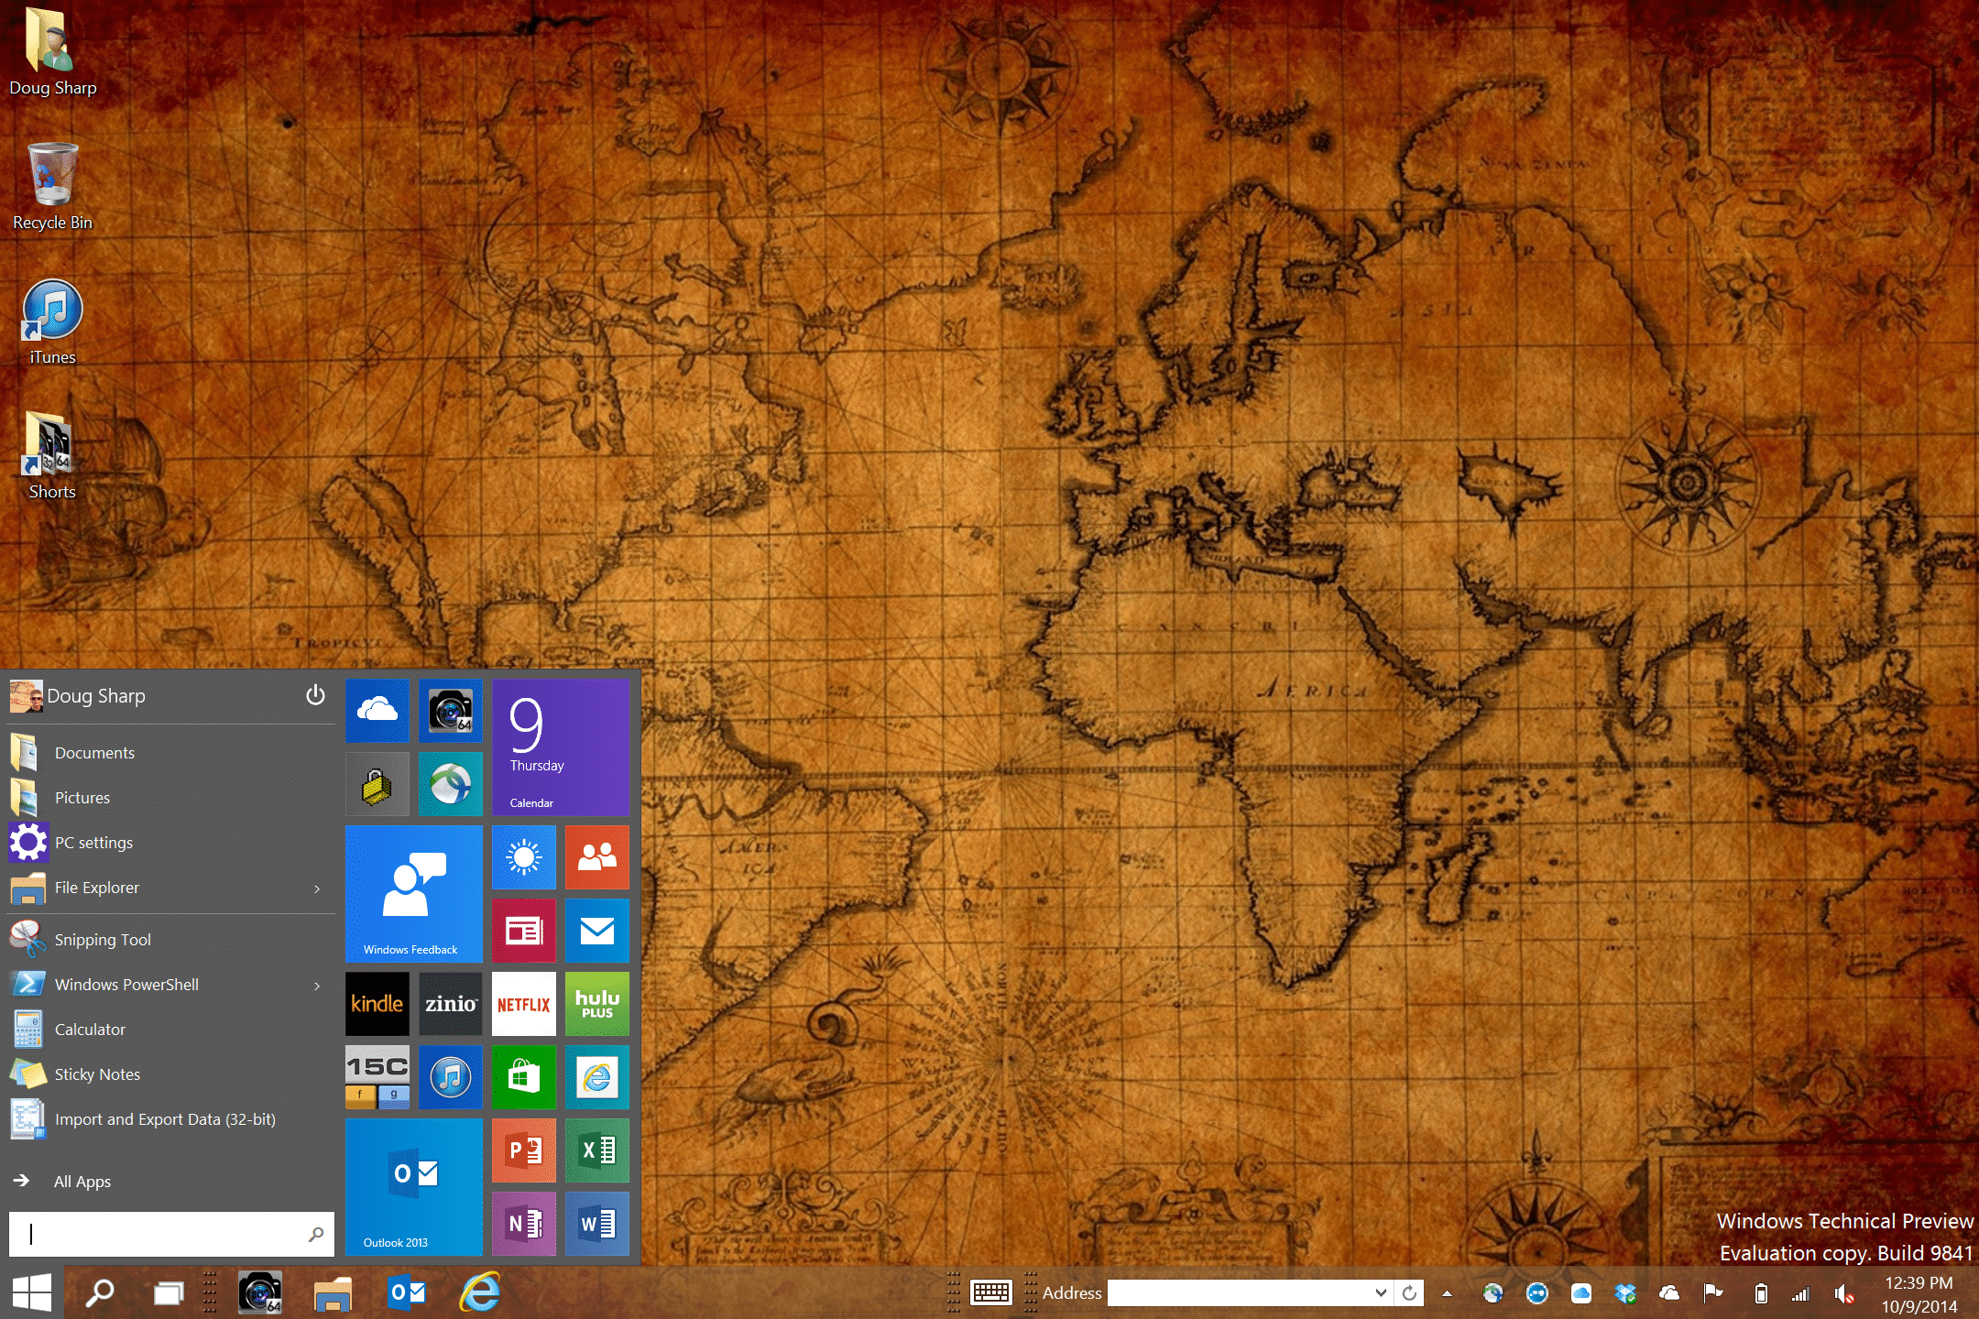Expand the Windows PowerShell jump list arrow
Image resolution: width=1979 pixels, height=1319 pixels.
(317, 986)
